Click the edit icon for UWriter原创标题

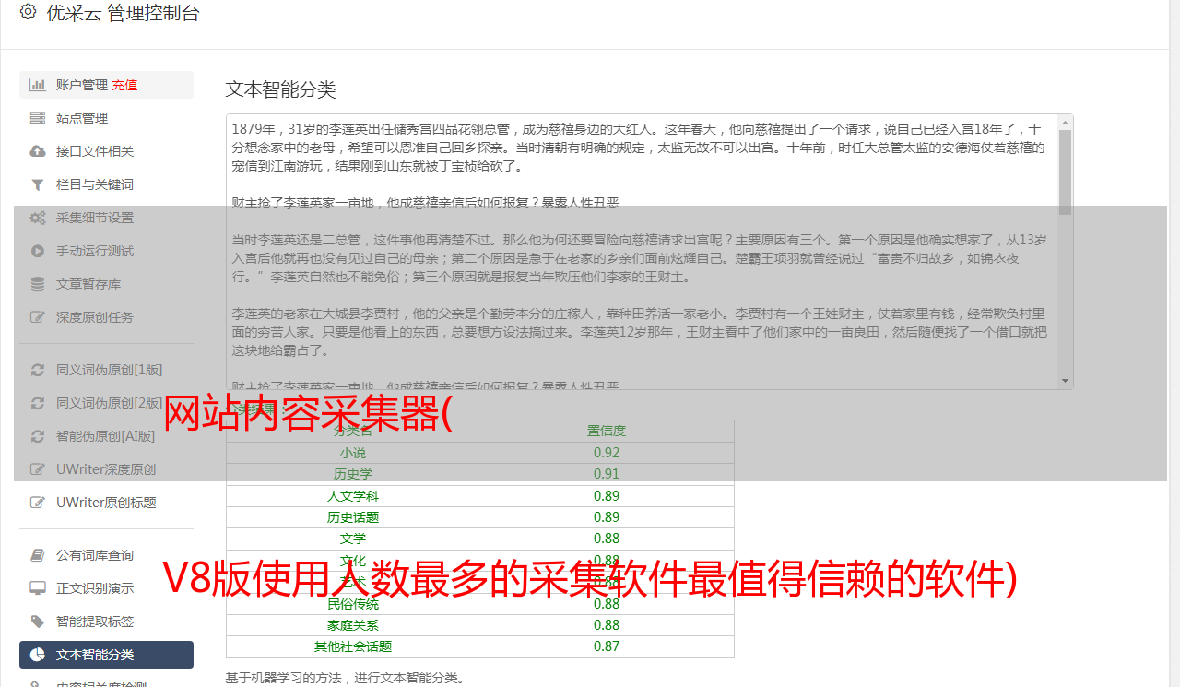pos(38,503)
